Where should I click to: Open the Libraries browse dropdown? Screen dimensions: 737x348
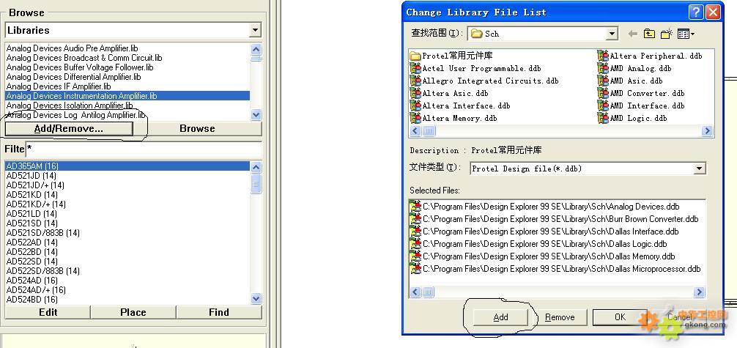click(x=255, y=30)
